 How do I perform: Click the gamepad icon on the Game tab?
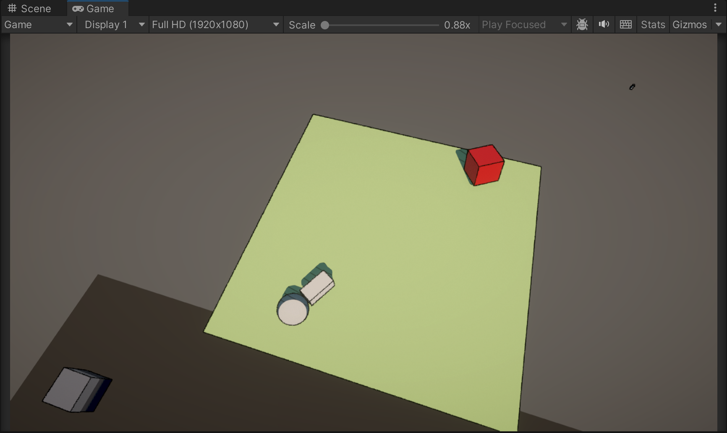[x=78, y=8]
